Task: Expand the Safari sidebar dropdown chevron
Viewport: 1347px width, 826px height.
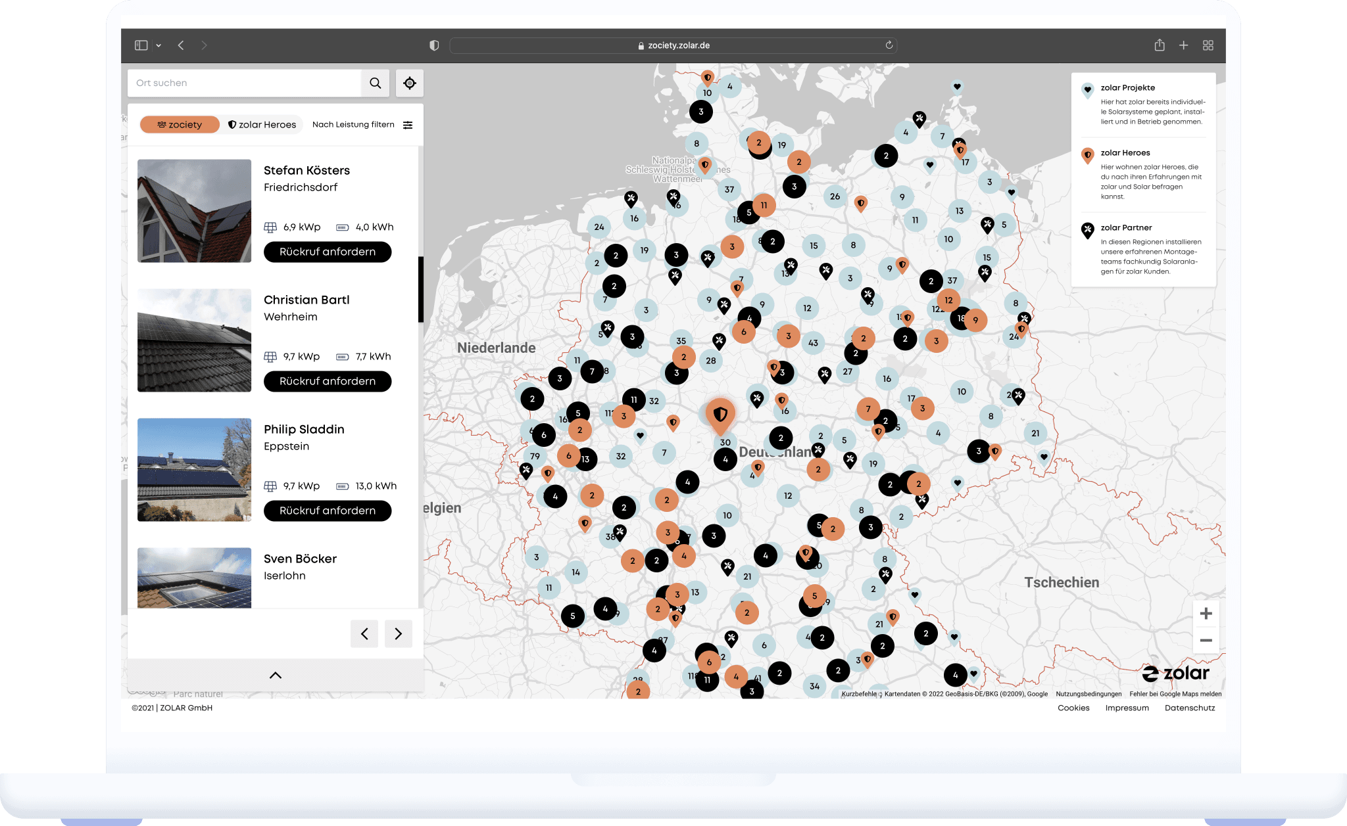Action: pyautogui.click(x=159, y=46)
